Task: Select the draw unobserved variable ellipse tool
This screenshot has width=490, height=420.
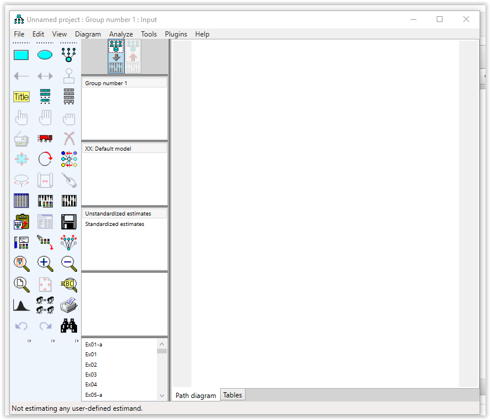Action: coord(45,55)
